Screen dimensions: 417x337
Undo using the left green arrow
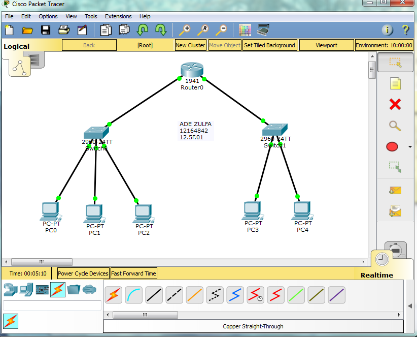click(143, 30)
